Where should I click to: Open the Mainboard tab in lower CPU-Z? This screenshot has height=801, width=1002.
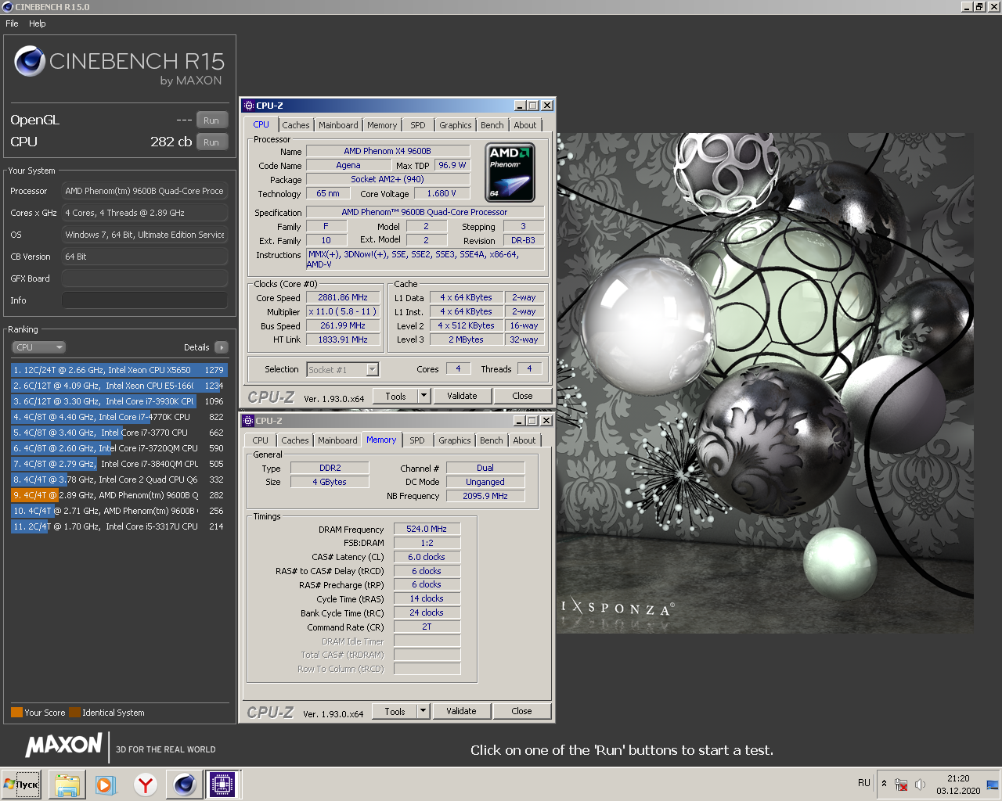337,440
